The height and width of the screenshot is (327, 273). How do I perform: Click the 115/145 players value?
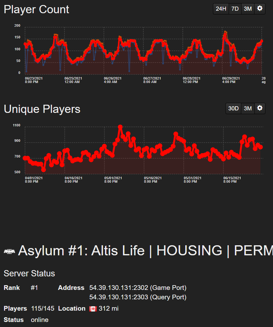(x=43, y=308)
